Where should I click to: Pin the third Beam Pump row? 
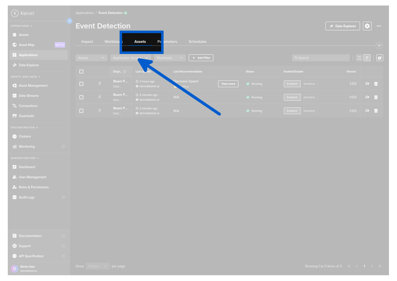(x=100, y=111)
